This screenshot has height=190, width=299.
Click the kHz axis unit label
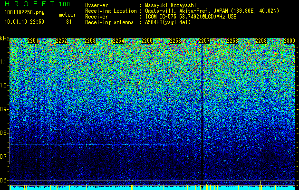click(4, 38)
